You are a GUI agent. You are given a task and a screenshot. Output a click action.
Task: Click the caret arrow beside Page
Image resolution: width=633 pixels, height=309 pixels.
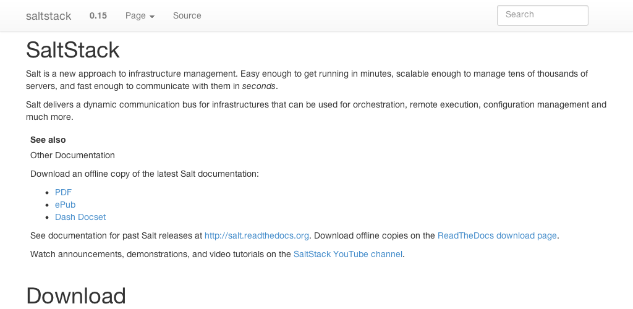pos(152,17)
